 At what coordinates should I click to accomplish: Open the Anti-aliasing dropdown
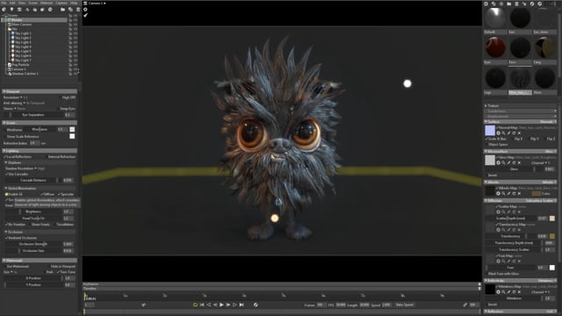[x=15, y=103]
